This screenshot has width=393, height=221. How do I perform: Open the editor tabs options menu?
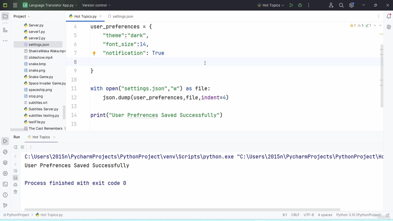(x=379, y=16)
